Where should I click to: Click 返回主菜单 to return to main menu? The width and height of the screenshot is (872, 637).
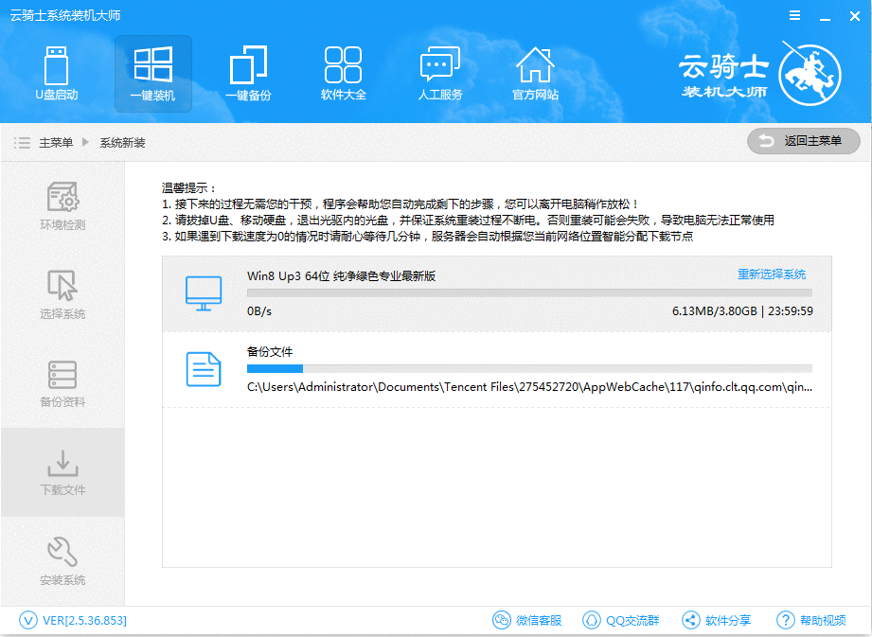(x=803, y=142)
